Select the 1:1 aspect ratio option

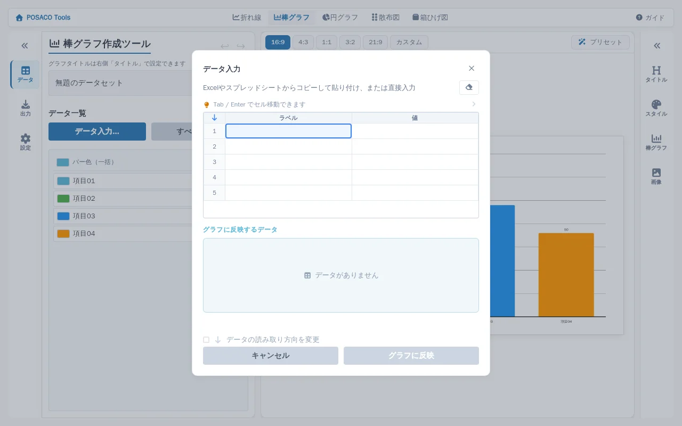(327, 42)
